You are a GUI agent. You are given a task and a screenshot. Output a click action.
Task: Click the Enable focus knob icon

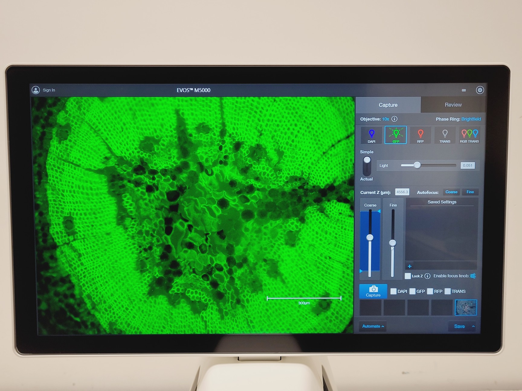pos(472,276)
